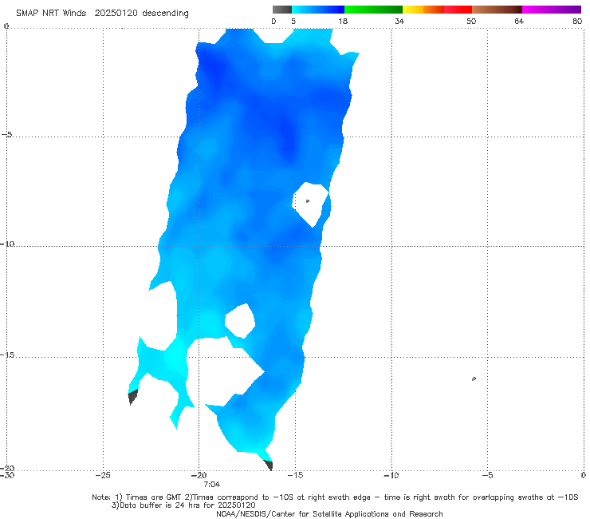The width and height of the screenshot is (590, 519).
Task: Click the longitude axis label '-25'
Action: tap(103, 475)
